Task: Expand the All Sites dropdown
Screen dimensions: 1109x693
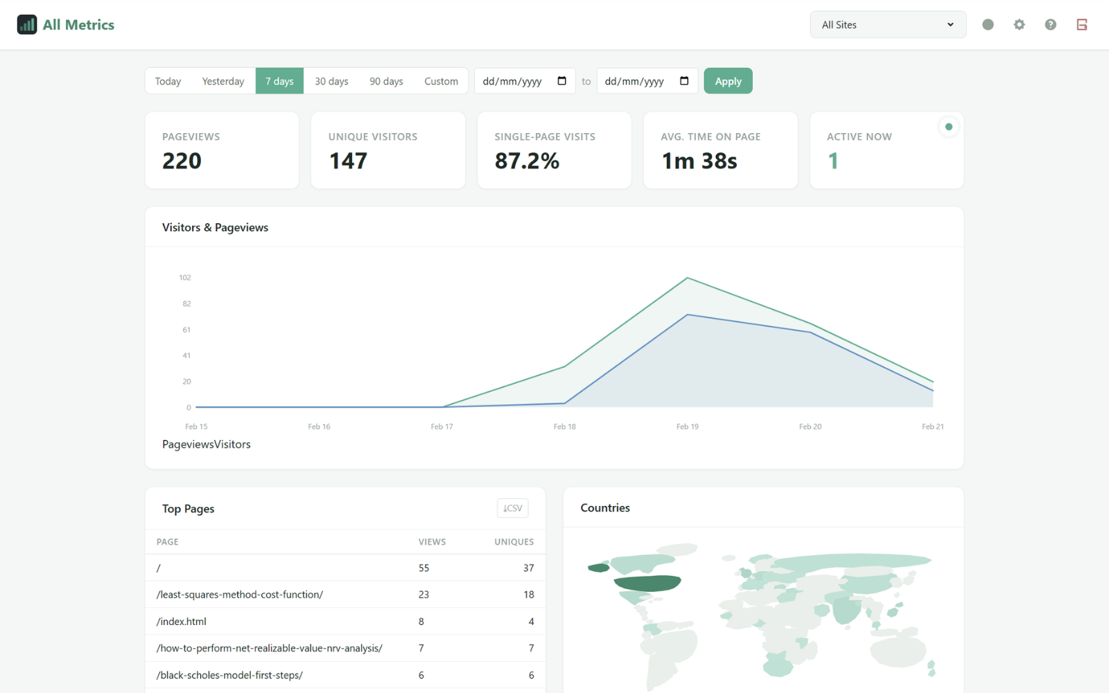Action: [x=888, y=25]
